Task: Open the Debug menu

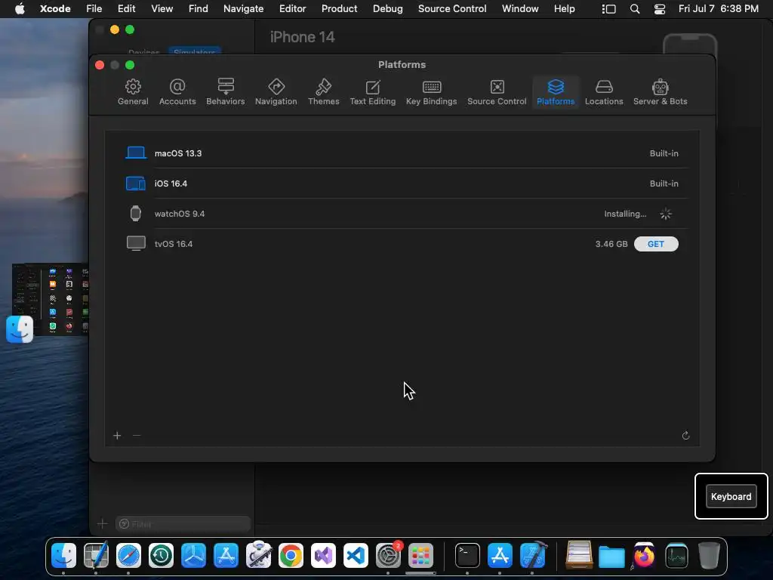Action: coord(387,9)
